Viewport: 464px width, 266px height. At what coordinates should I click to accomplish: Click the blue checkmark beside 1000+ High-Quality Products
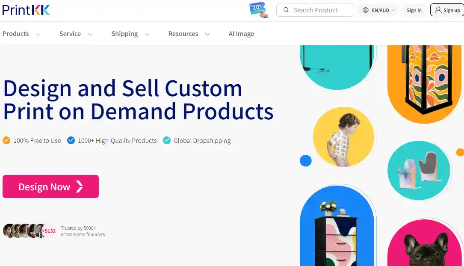[x=71, y=140]
